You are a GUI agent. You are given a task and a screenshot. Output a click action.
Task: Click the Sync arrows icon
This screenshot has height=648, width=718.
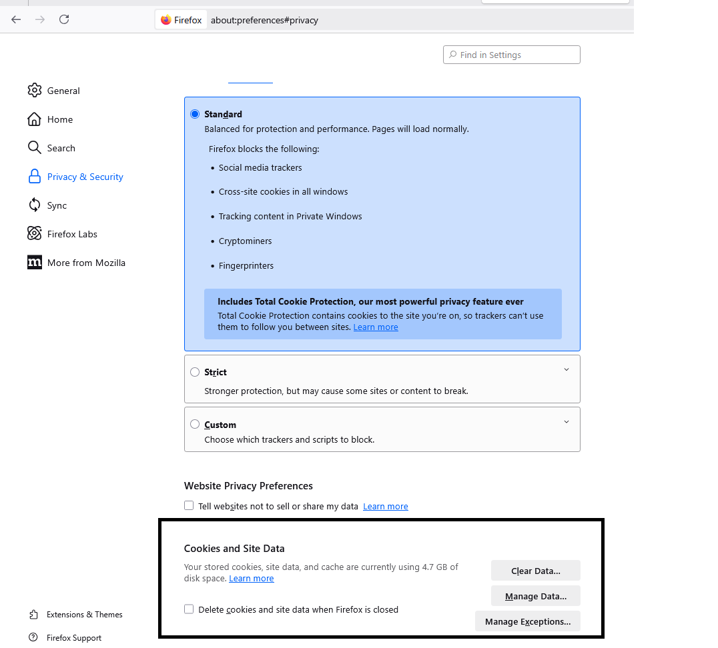pyautogui.click(x=34, y=205)
